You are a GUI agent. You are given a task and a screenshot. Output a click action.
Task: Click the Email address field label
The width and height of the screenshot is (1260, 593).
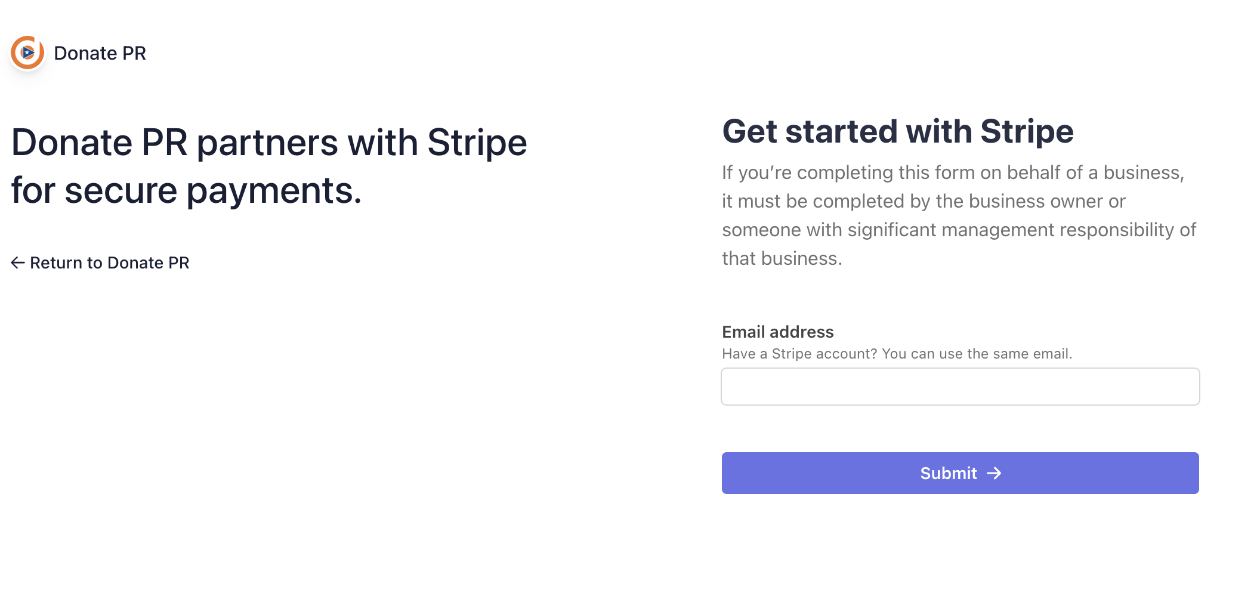[777, 332]
